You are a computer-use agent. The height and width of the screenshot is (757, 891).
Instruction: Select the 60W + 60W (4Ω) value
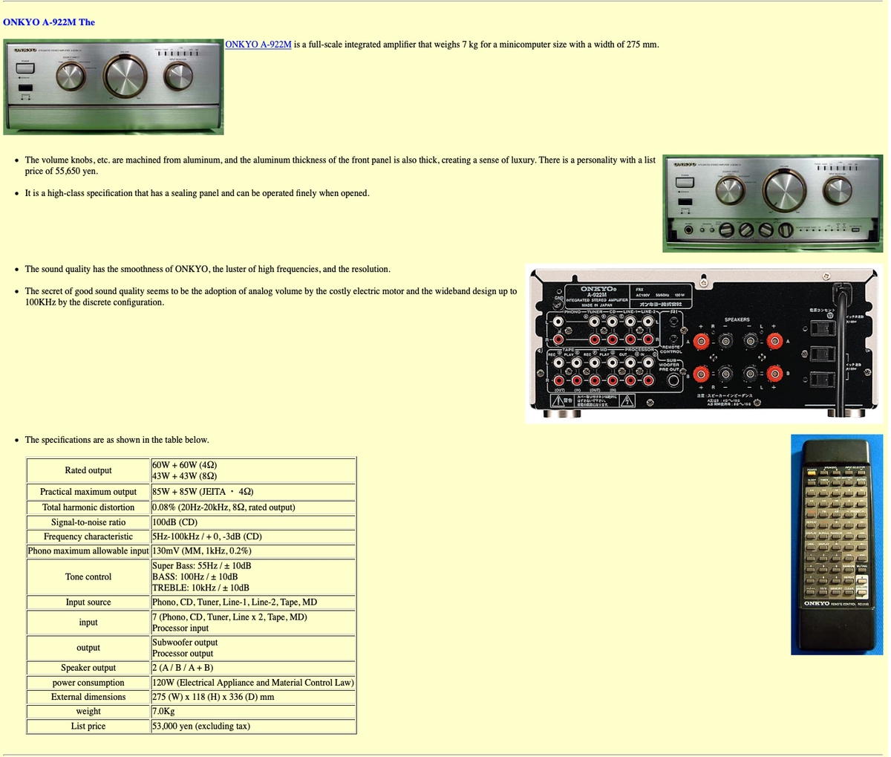184,465
